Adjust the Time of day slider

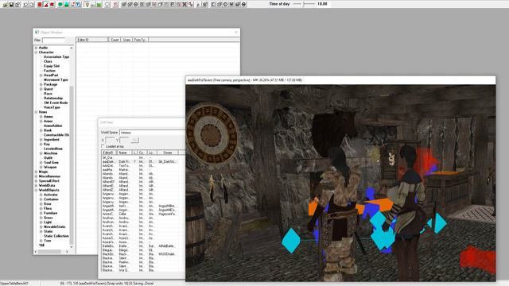click(x=304, y=4)
